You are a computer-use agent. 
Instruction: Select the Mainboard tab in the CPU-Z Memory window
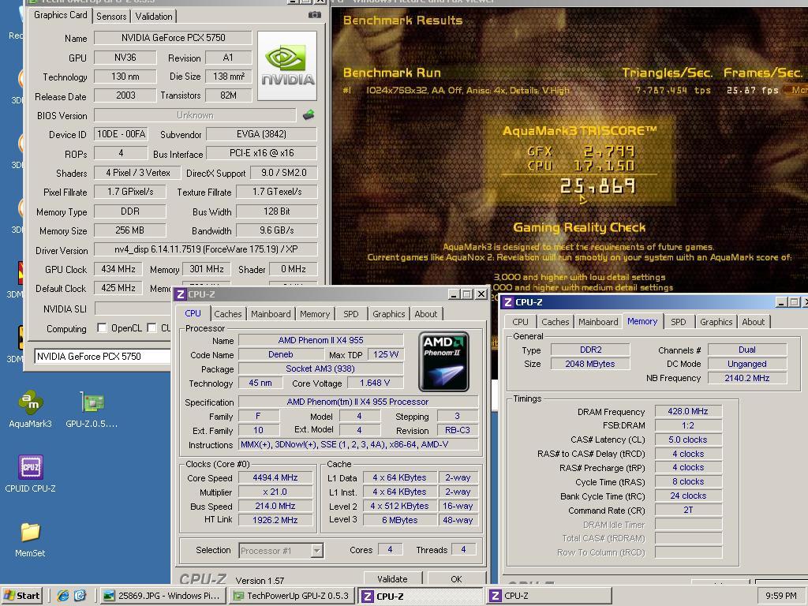coord(598,322)
